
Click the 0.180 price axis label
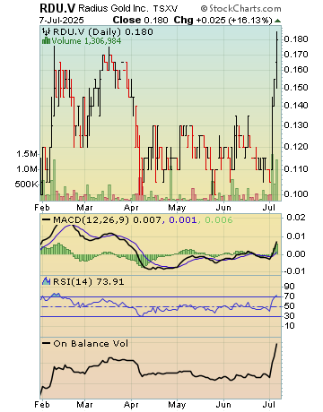click(x=296, y=39)
